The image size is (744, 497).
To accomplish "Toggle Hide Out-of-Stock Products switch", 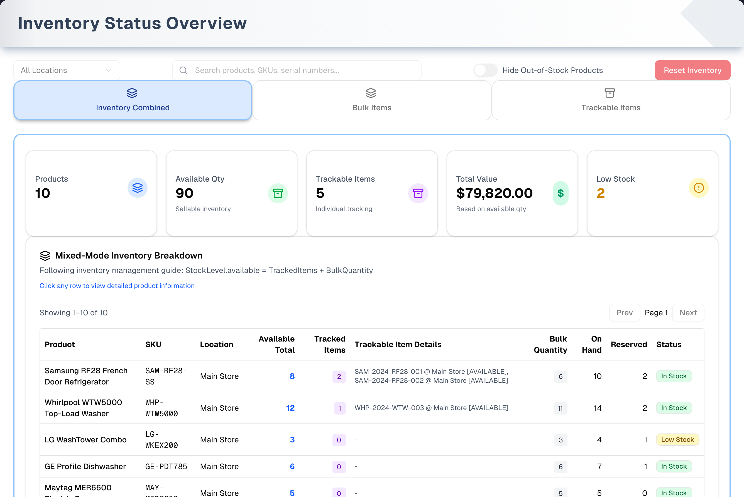I will coord(485,70).
